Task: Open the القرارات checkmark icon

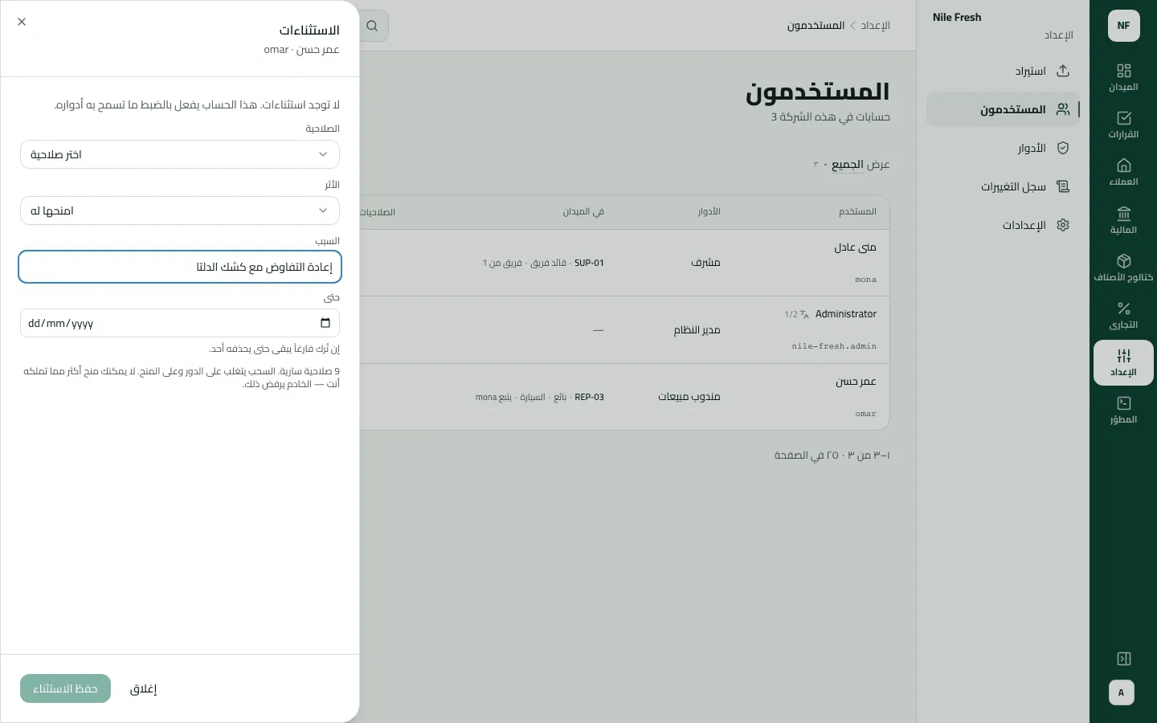Action: click(1123, 125)
